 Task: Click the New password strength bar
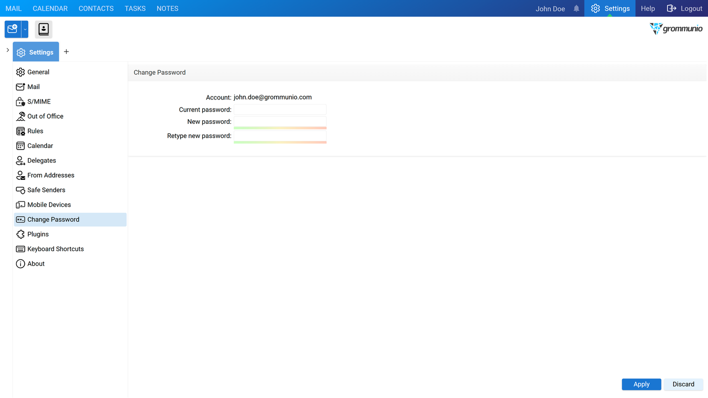point(280,128)
